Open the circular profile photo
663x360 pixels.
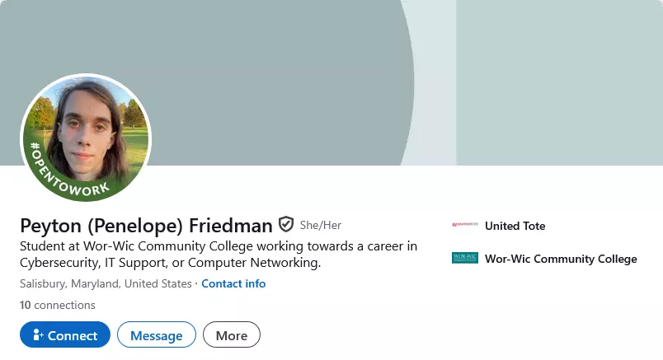coord(86,132)
